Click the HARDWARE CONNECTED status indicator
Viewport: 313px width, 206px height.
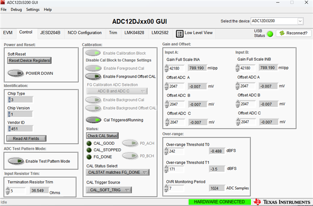220,202
